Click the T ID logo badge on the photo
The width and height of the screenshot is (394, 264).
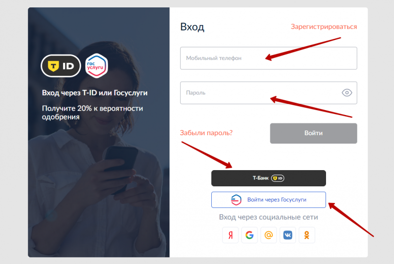point(61,66)
